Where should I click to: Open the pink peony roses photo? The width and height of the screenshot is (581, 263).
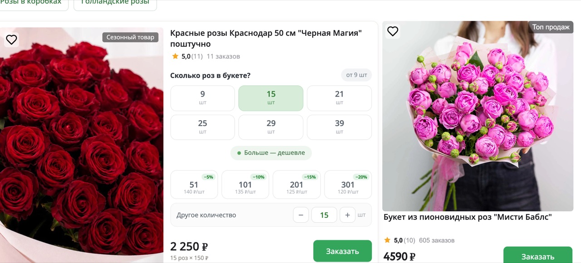[478, 116]
